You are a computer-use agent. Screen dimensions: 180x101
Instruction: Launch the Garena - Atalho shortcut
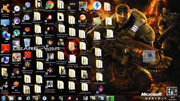16,72
